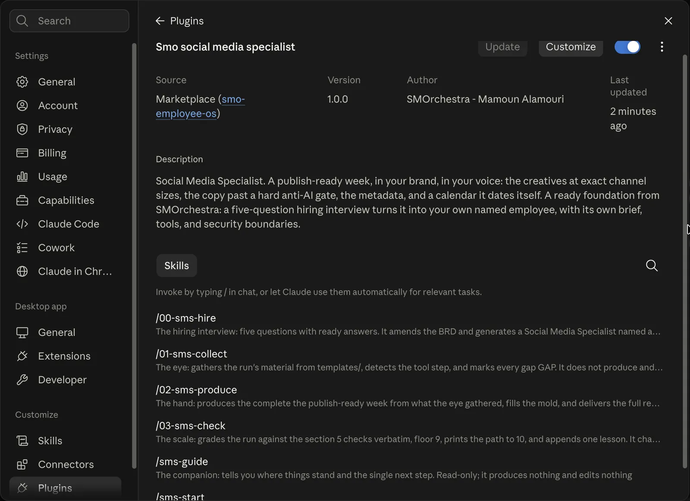The image size is (690, 501).
Task: Click the Account person icon
Action: click(22, 106)
